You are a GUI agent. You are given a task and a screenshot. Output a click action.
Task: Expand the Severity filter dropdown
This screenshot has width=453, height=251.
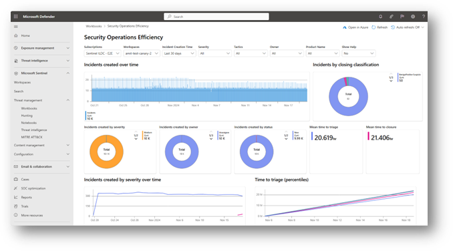[214, 53]
